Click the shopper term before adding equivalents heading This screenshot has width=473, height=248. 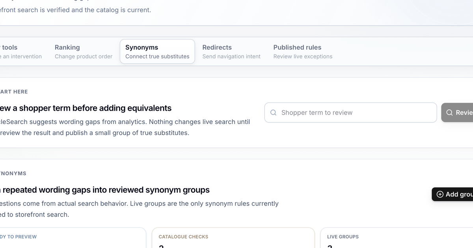86,108
